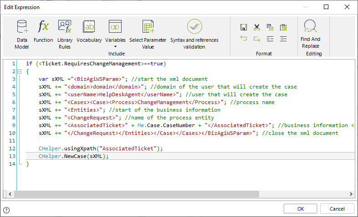This screenshot has width=358, height=217.
Task: Click the Me.Case.CaseNumber text in line 9
Action: point(166,125)
